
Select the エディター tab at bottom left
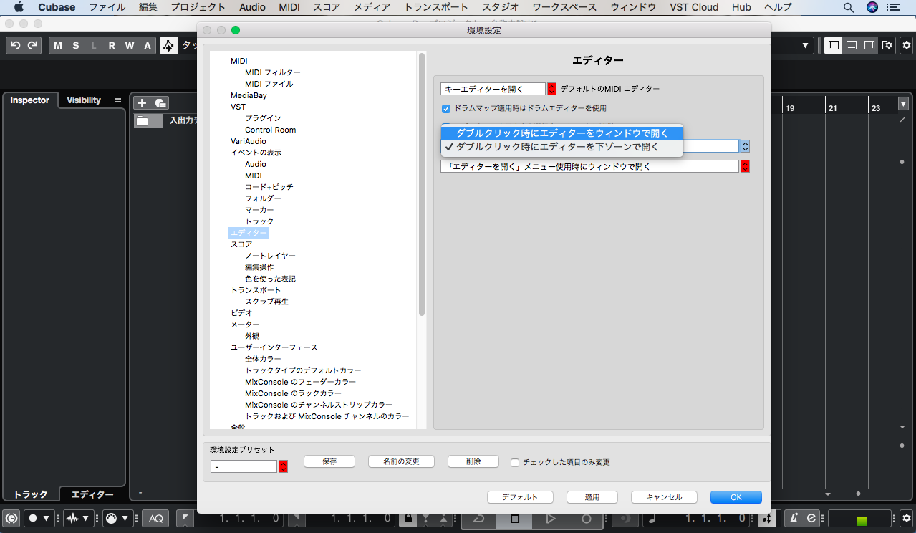point(92,494)
